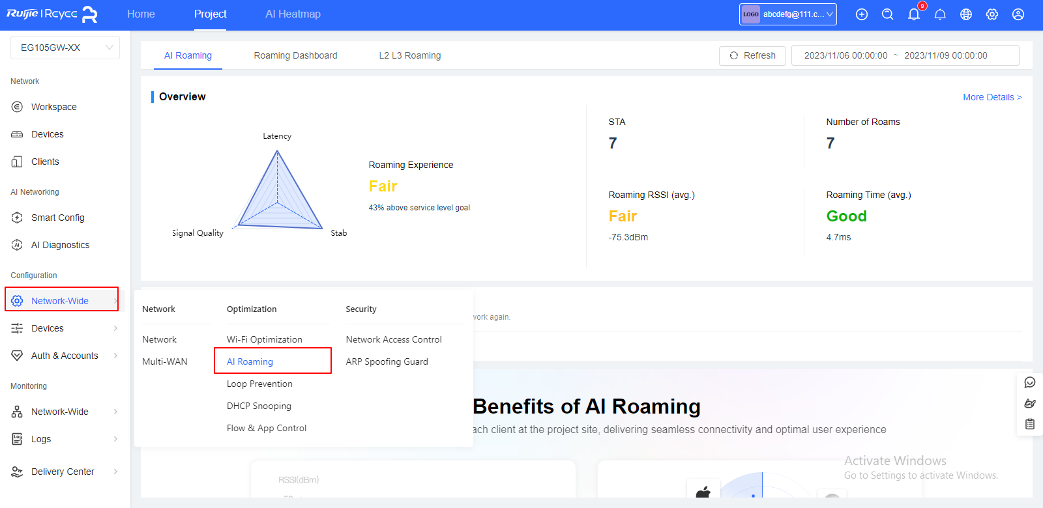Click the start date field of range

coord(845,55)
